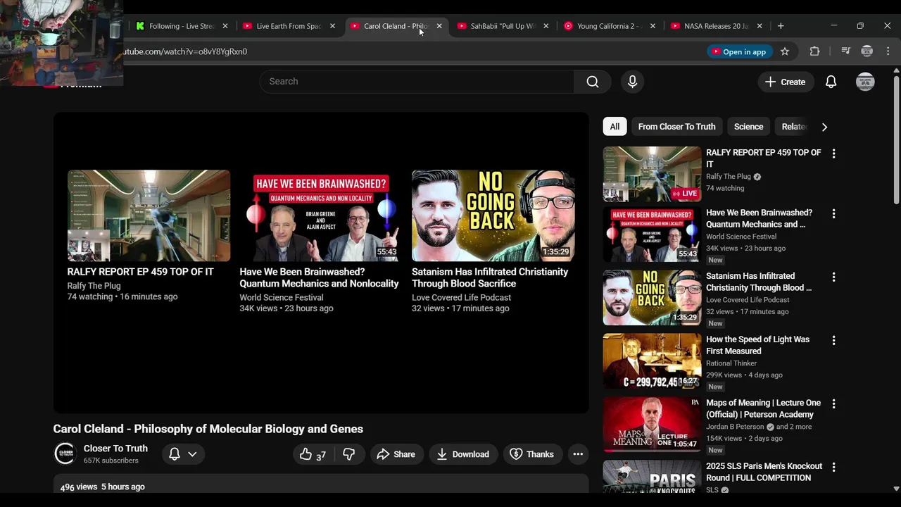This screenshot has height=507, width=901.
Task: Switch to SahBabii Pull Up tab
Action: click(502, 26)
